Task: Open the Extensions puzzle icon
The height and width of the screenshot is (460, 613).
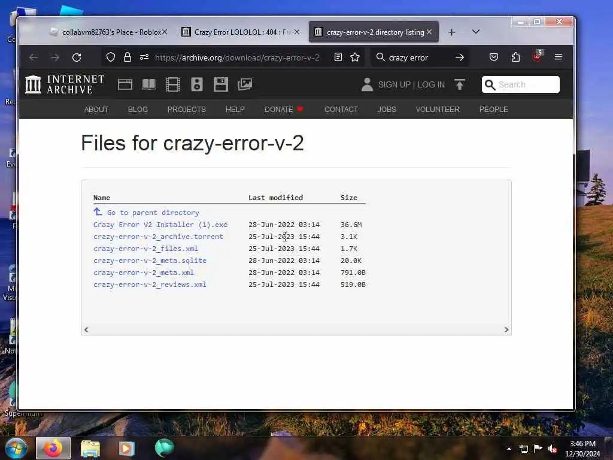Action: point(515,57)
